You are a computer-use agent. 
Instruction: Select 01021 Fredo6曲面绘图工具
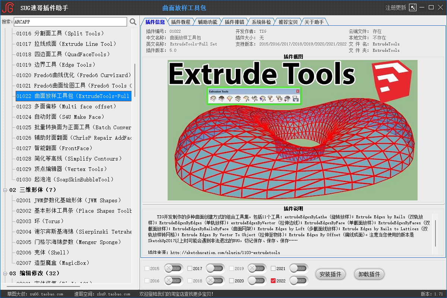(73, 86)
